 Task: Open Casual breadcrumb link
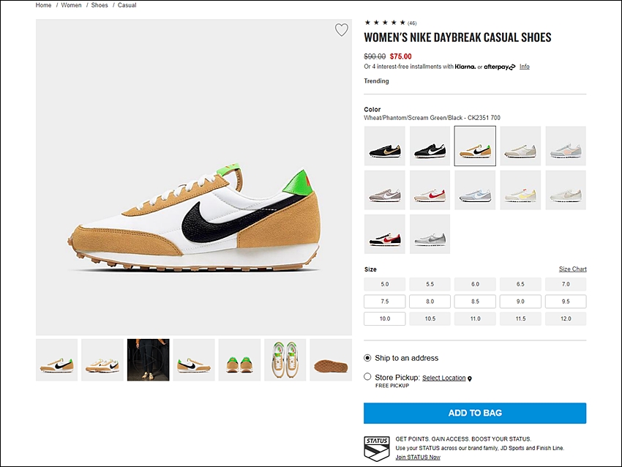(127, 5)
